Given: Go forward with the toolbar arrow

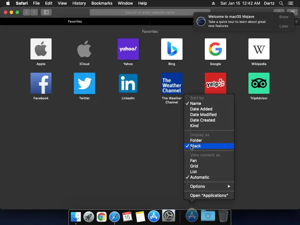Looking at the screenshot, I should (x=34, y=12).
